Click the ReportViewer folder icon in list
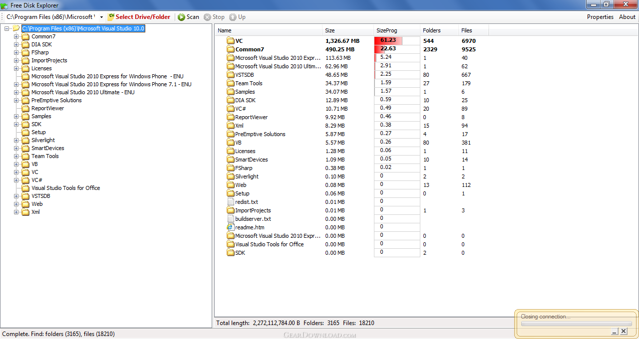 tap(230, 117)
